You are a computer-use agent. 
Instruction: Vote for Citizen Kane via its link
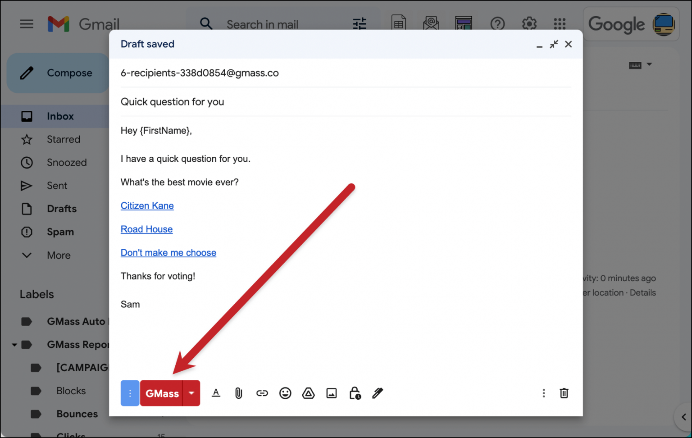(147, 205)
